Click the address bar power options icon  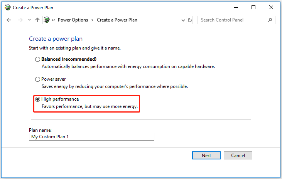(x=47, y=20)
